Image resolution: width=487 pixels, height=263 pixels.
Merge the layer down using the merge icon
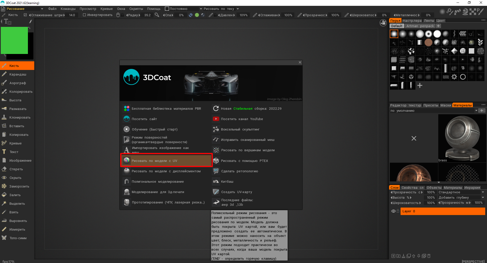point(404,256)
